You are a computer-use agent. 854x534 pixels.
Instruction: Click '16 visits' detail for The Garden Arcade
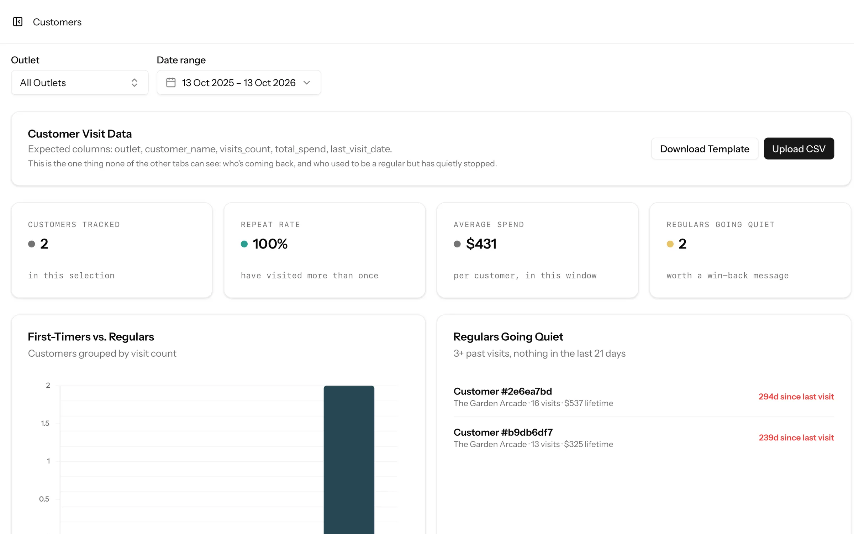click(545, 403)
